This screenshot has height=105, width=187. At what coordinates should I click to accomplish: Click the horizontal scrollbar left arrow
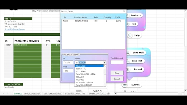tap(115, 94)
